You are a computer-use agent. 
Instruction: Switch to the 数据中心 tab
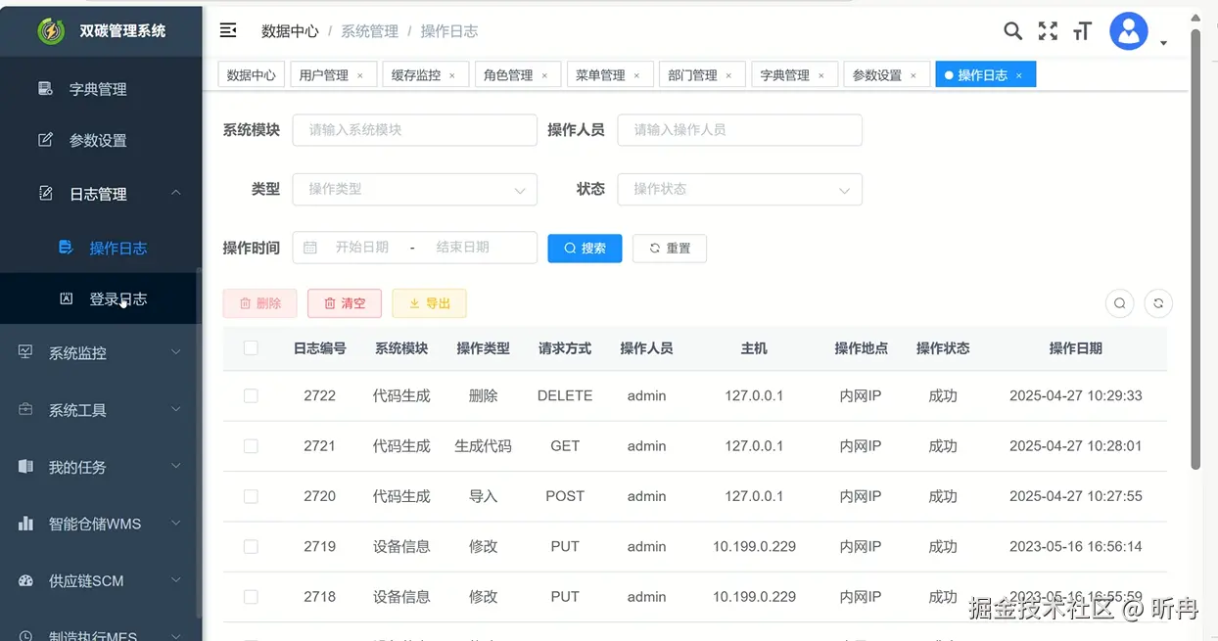(252, 75)
